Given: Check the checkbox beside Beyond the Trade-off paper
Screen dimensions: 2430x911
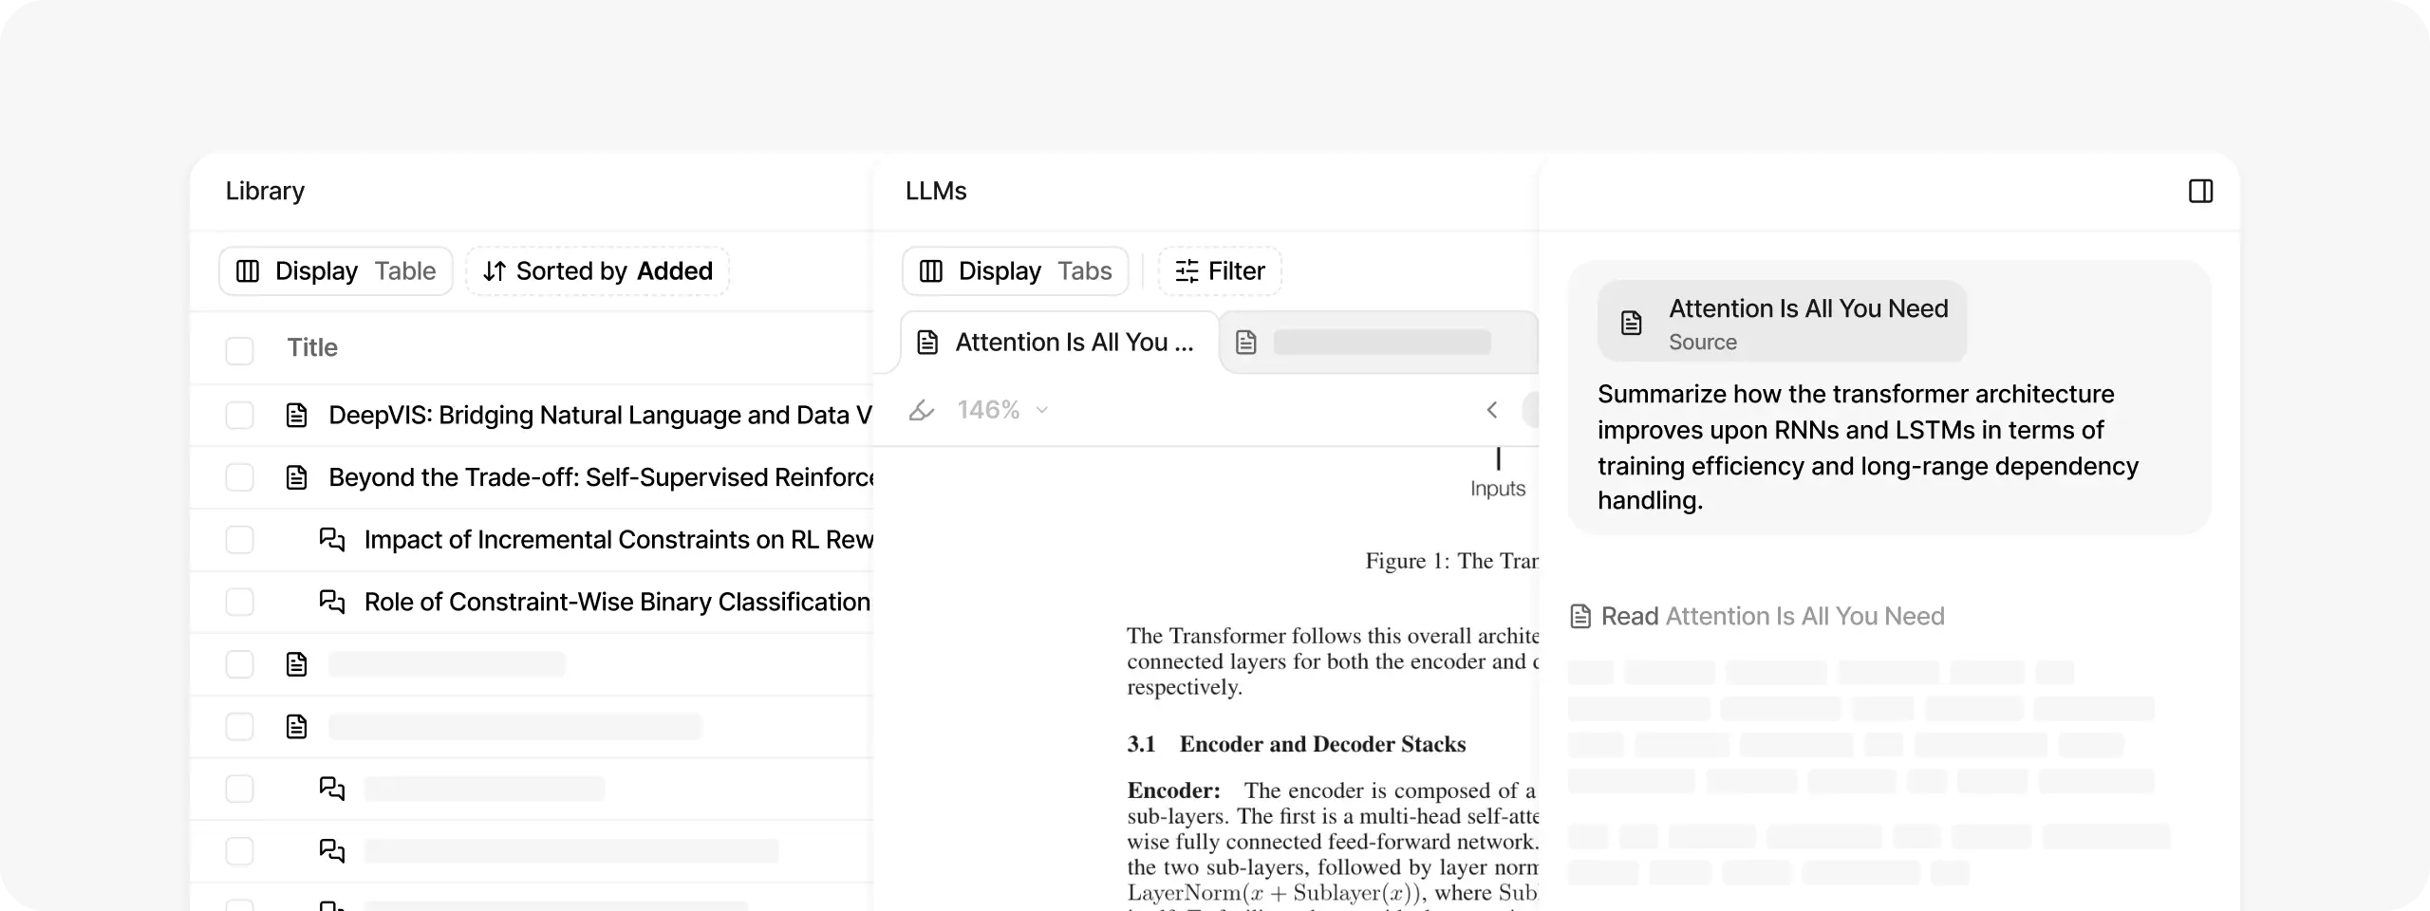Looking at the screenshot, I should pos(240,477).
